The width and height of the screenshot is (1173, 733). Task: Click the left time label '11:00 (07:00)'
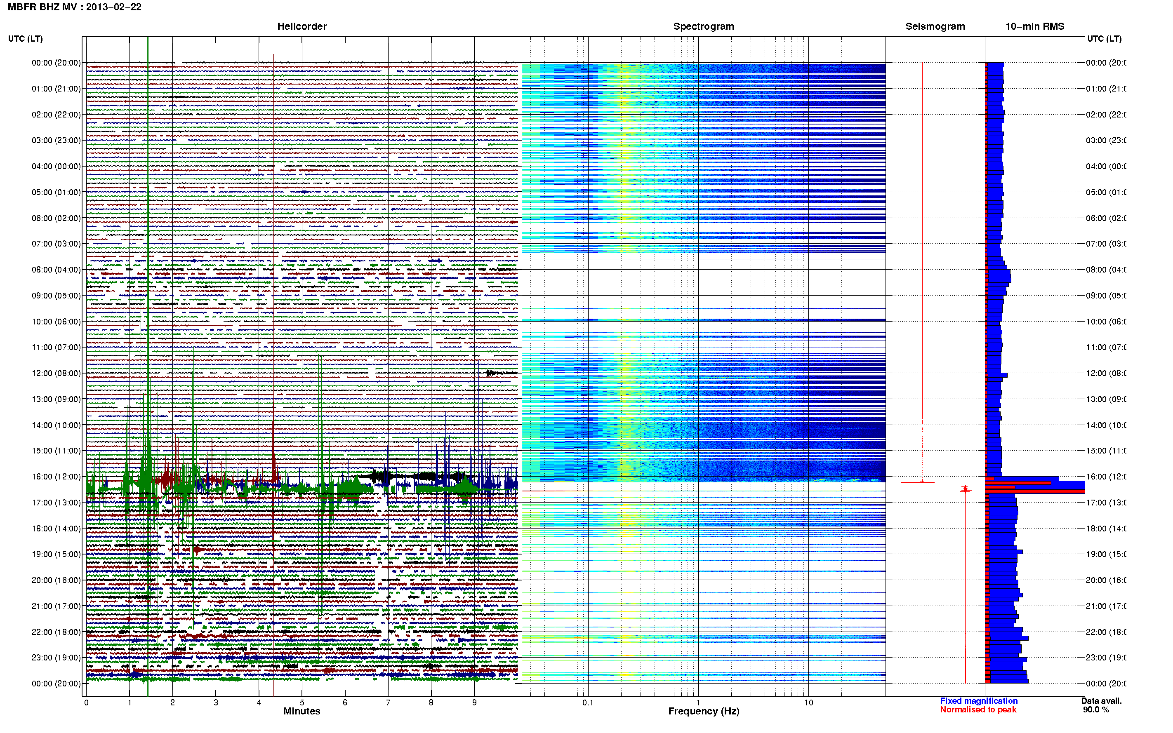coord(56,347)
